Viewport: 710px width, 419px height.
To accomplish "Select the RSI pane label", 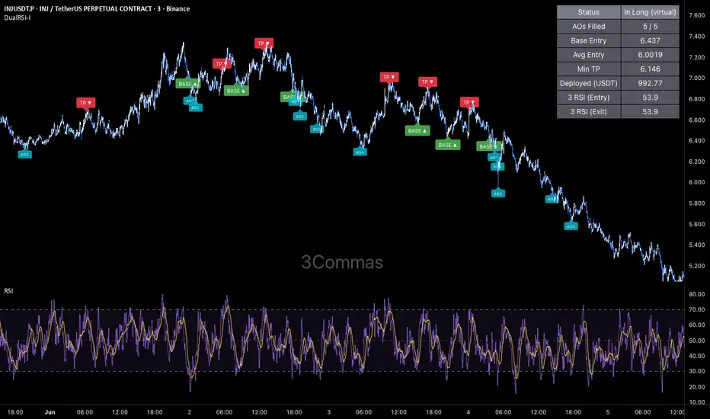I will [x=8, y=291].
